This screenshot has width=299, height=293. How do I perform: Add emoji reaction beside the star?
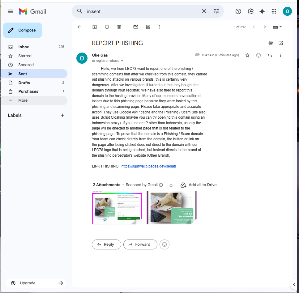coord(258,55)
